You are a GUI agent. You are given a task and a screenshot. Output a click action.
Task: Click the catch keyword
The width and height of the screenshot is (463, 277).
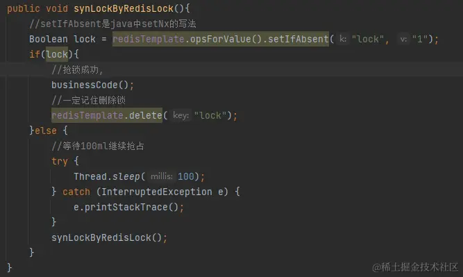pyautogui.click(x=76, y=192)
